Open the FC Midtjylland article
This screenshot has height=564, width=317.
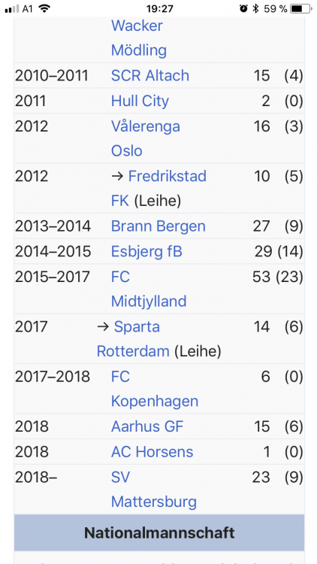(x=149, y=289)
